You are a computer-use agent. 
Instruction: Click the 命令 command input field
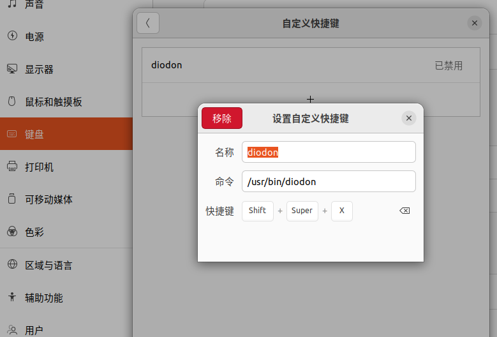tap(329, 181)
